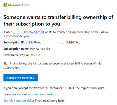Click the "if you need more help" text
This screenshot has width=117, height=105.
pyautogui.click(x=50, y=101)
